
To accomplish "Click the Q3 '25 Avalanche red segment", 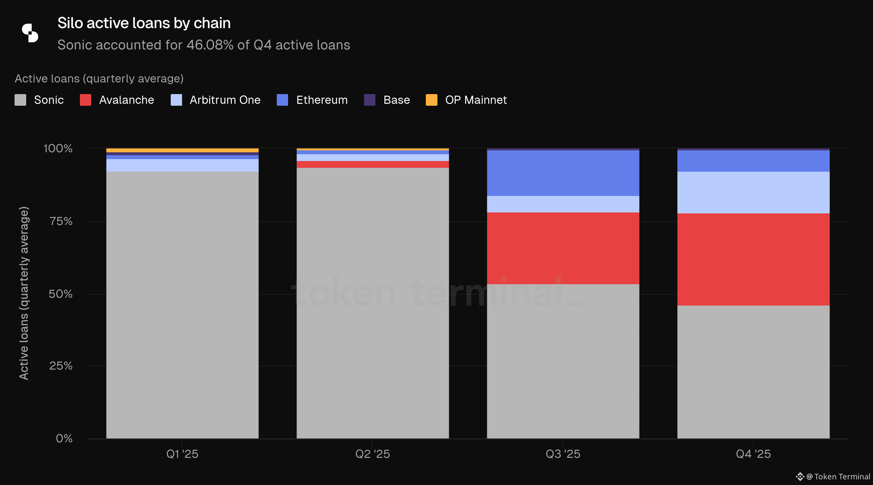I will tap(563, 248).
